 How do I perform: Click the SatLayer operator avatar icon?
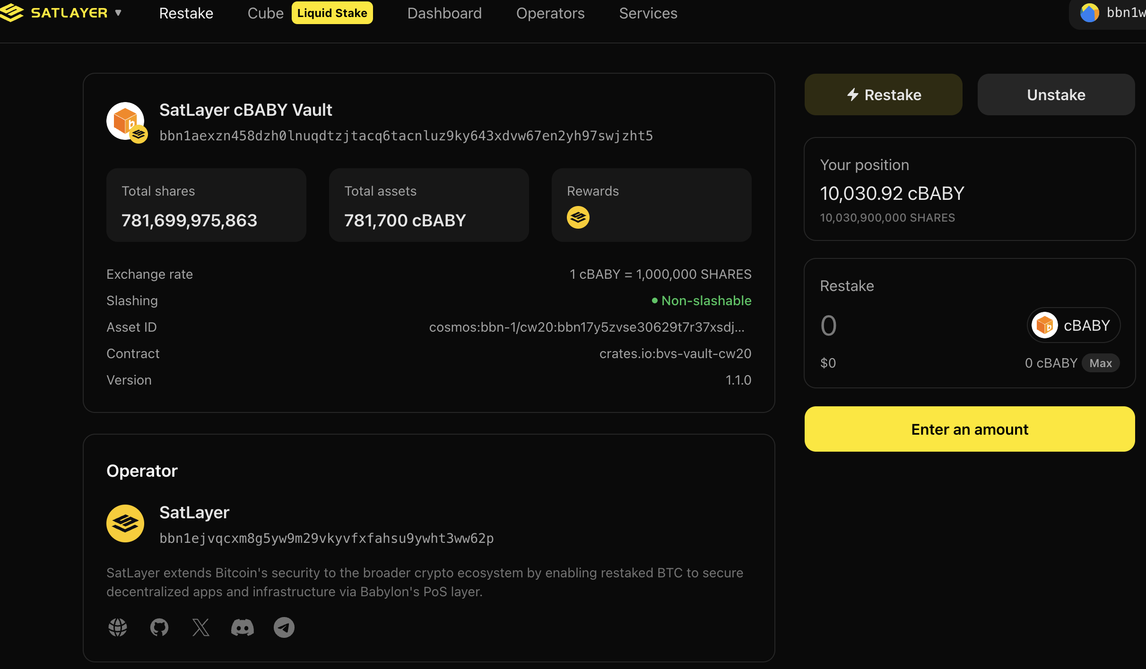[x=125, y=523]
